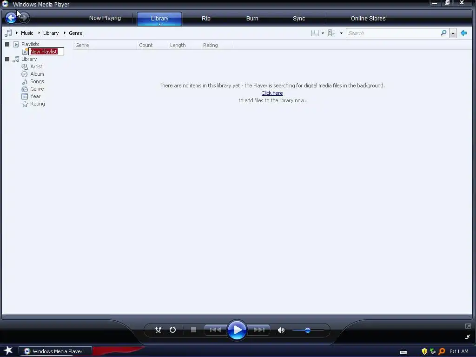
Task: Adjust the volume slider
Action: 308,330
